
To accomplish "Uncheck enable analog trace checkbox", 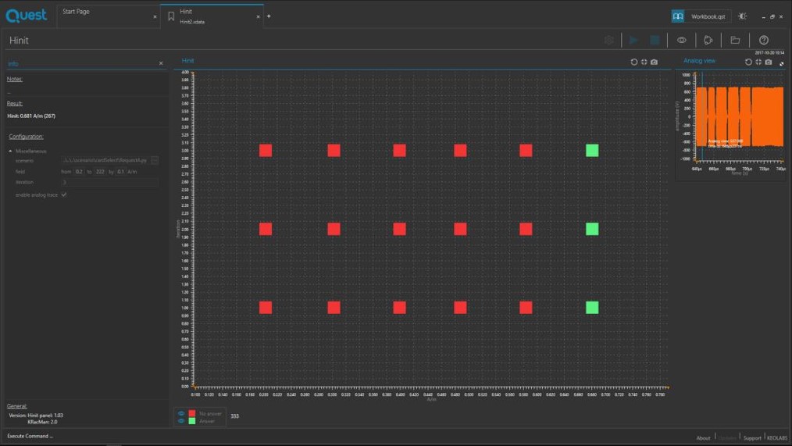I will click(64, 194).
